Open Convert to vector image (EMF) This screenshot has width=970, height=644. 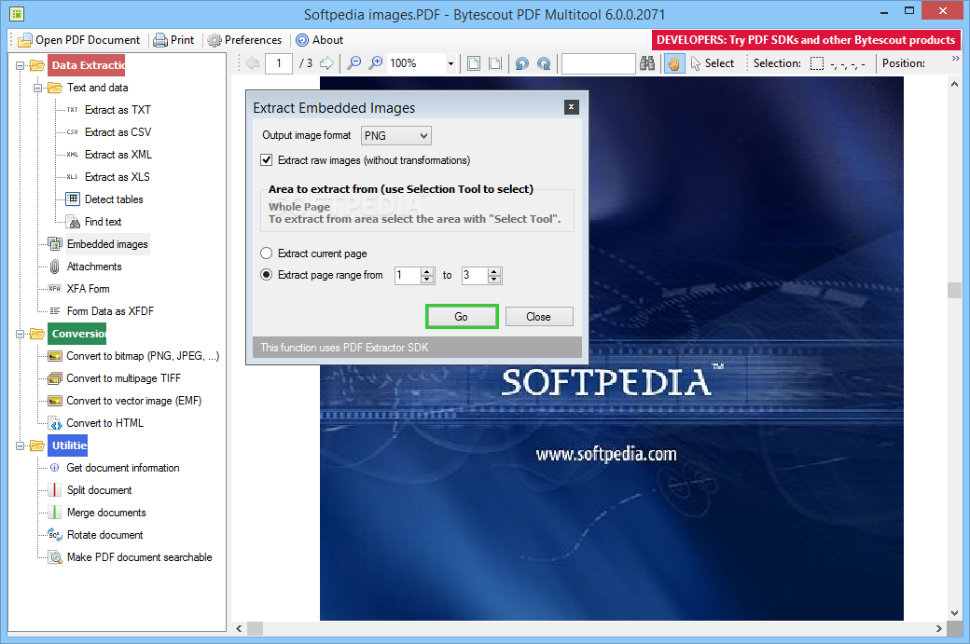coord(133,401)
